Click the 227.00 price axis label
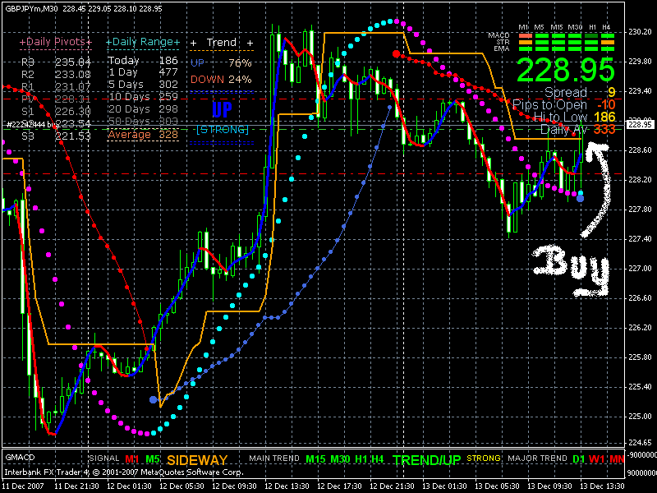The width and height of the screenshot is (657, 493). tap(640, 269)
